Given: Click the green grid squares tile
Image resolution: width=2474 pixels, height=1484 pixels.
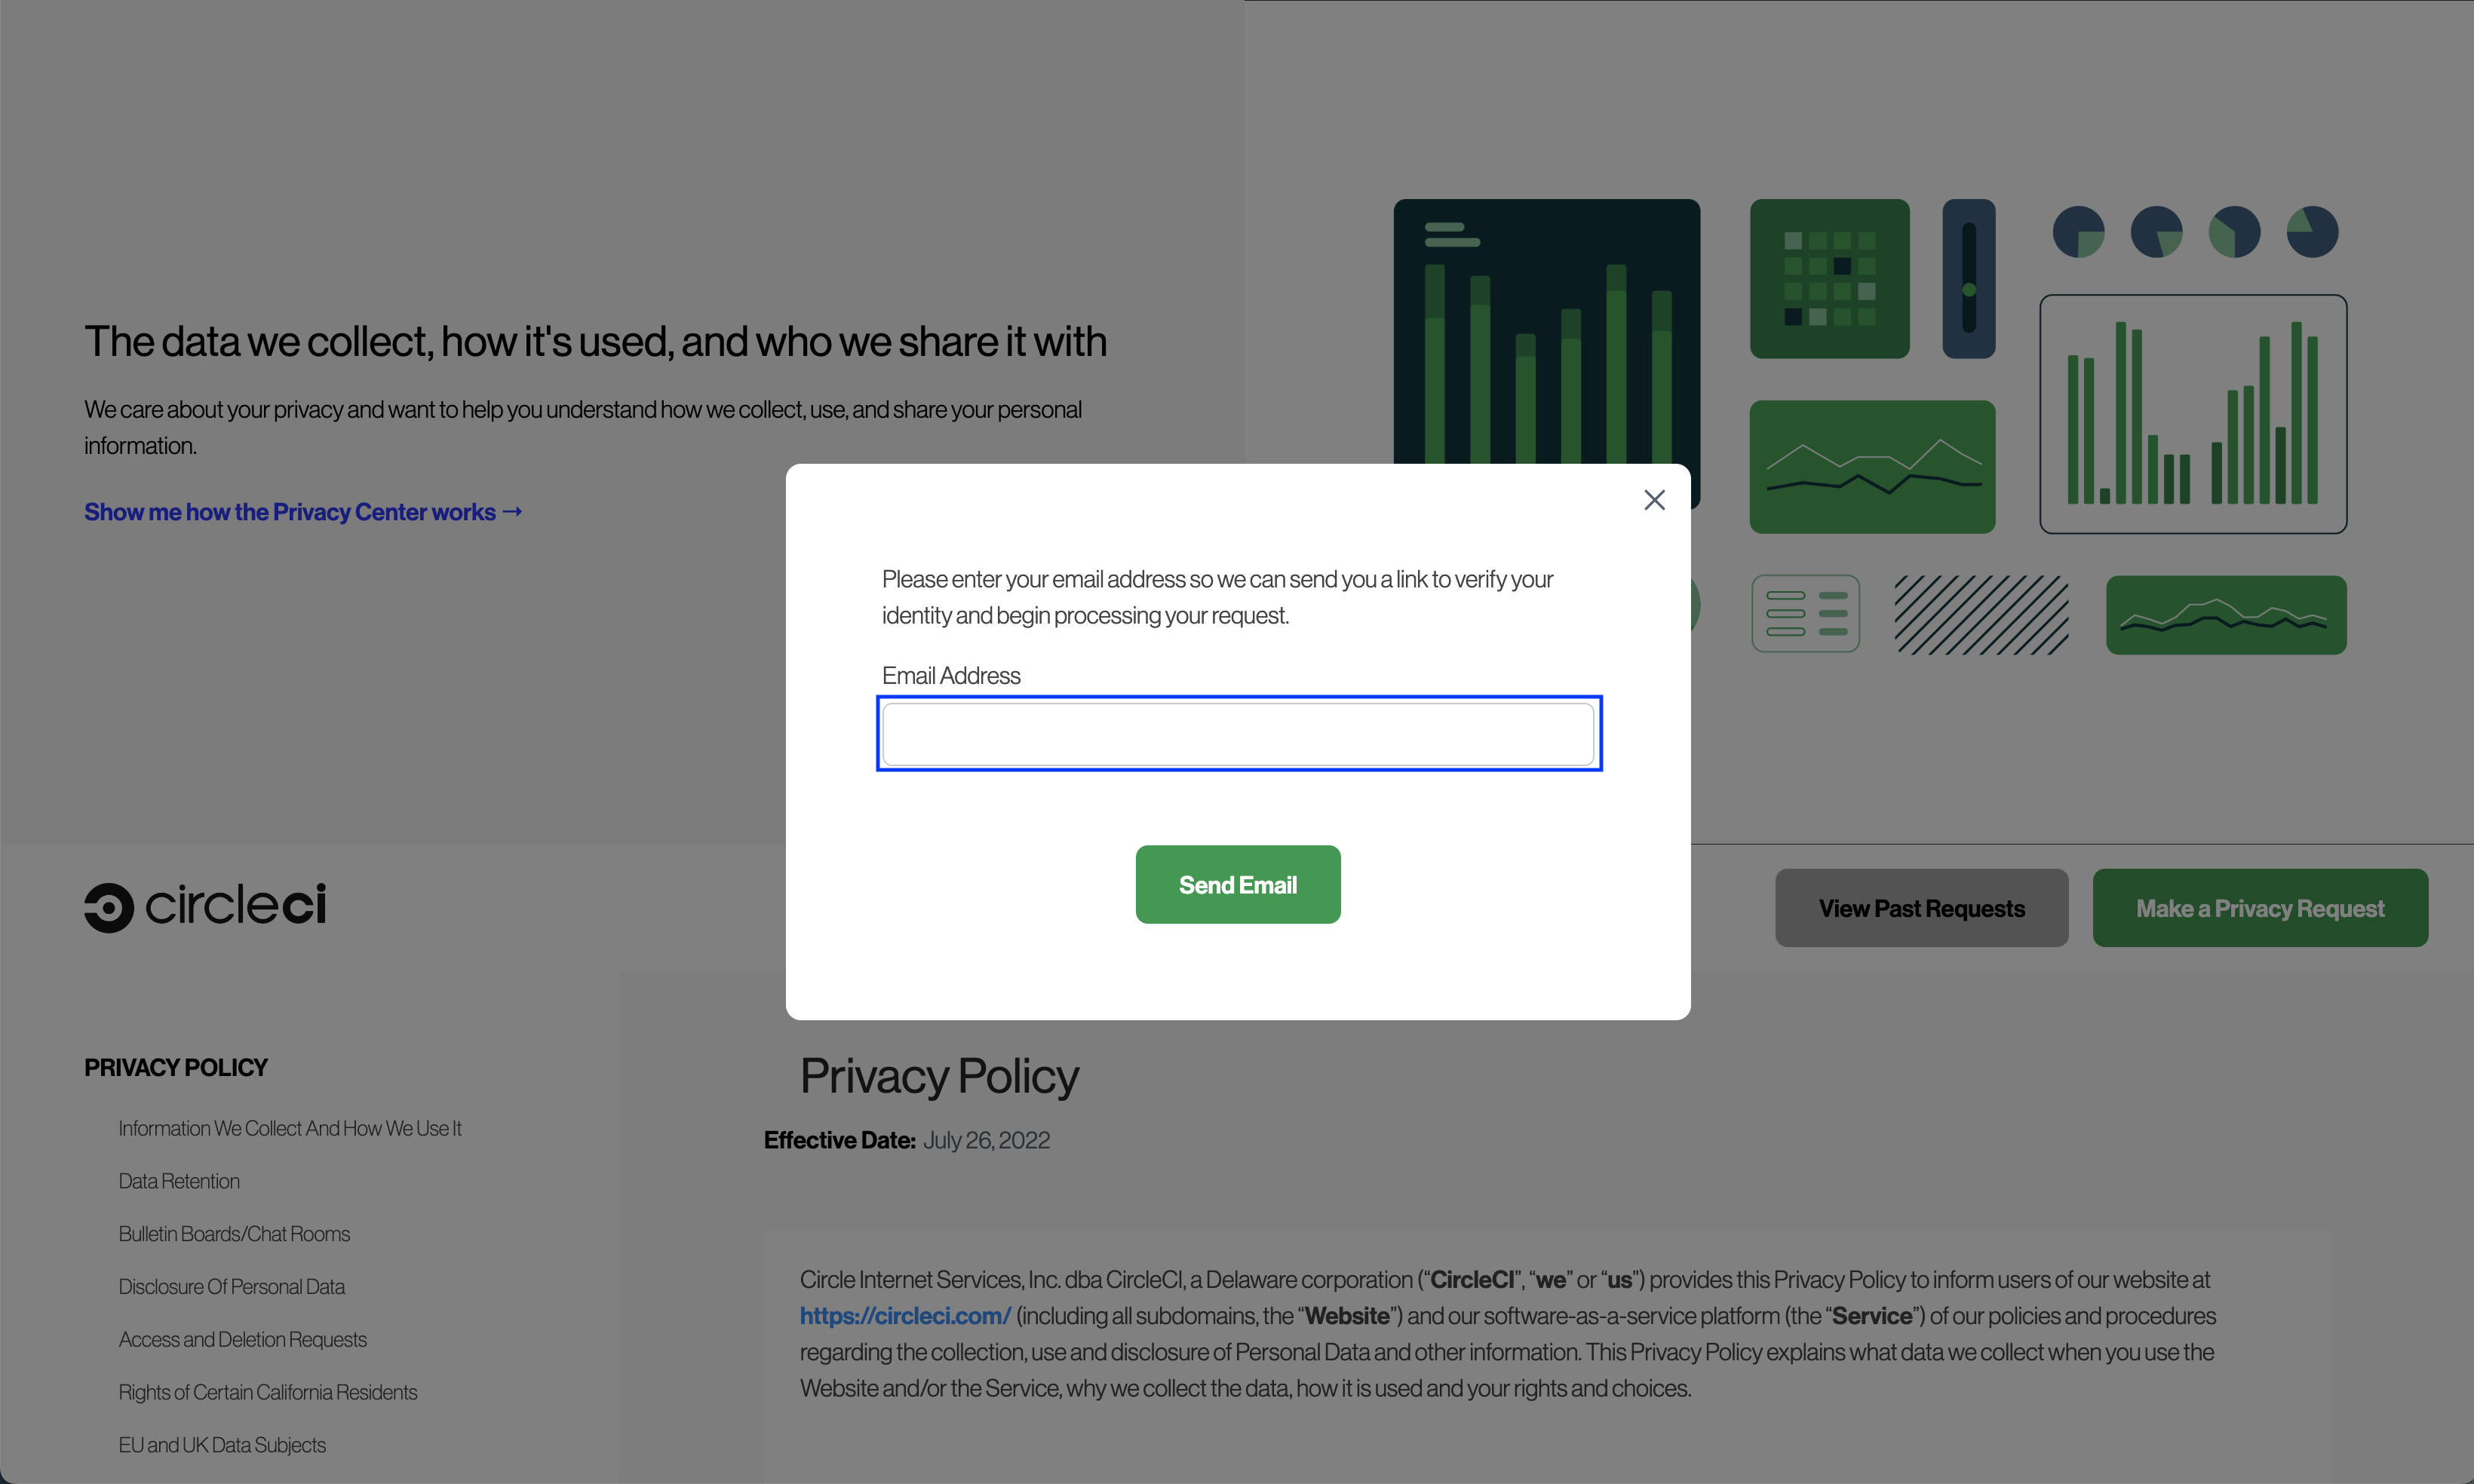Looking at the screenshot, I should click(1829, 279).
